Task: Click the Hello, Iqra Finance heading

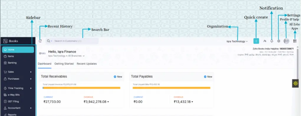Action: 62,52
